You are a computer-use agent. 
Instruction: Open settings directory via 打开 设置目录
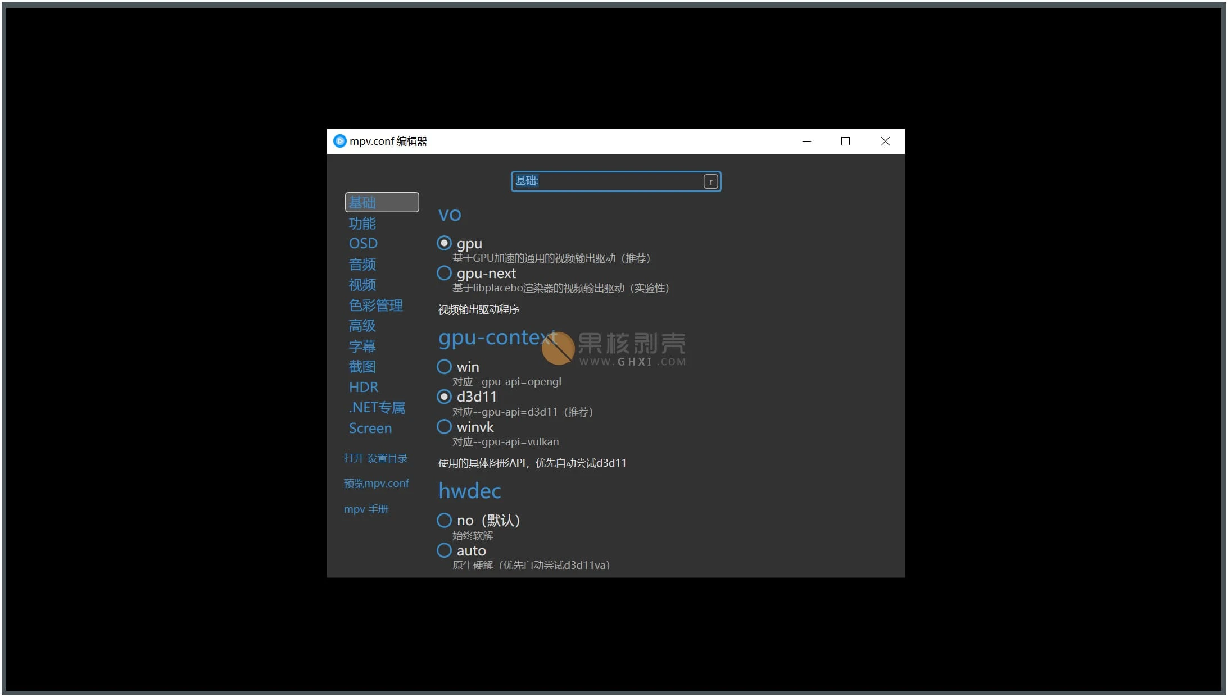tap(376, 458)
